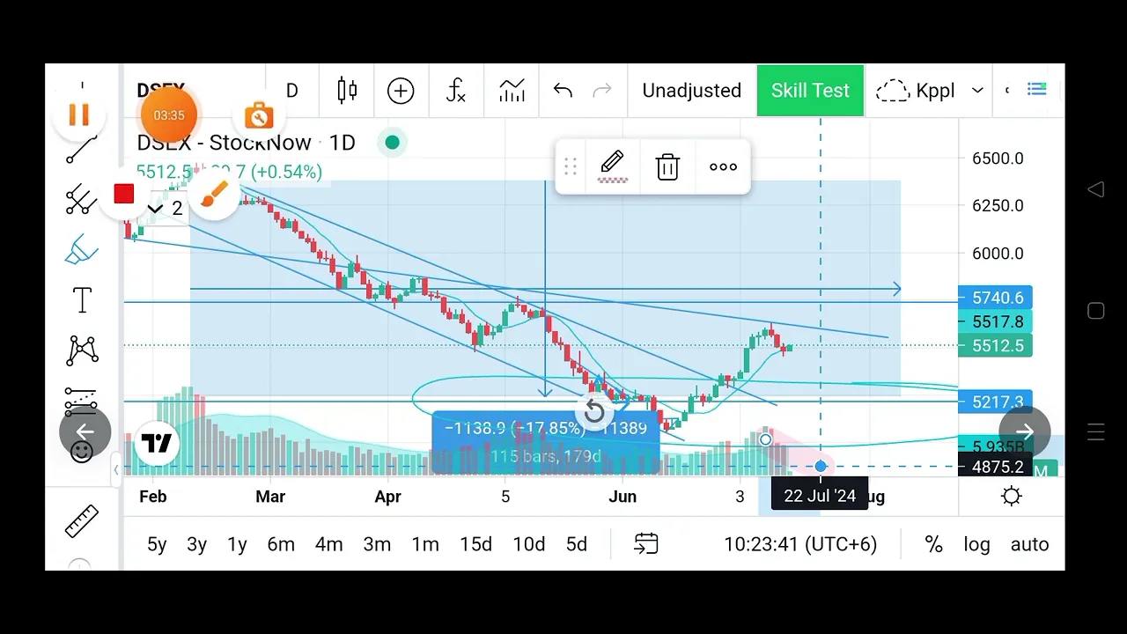The height and width of the screenshot is (634, 1127).
Task: Click the 5217.3 price label
Action: pos(997,402)
